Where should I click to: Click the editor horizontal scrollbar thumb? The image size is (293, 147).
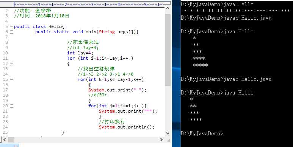(11, 139)
